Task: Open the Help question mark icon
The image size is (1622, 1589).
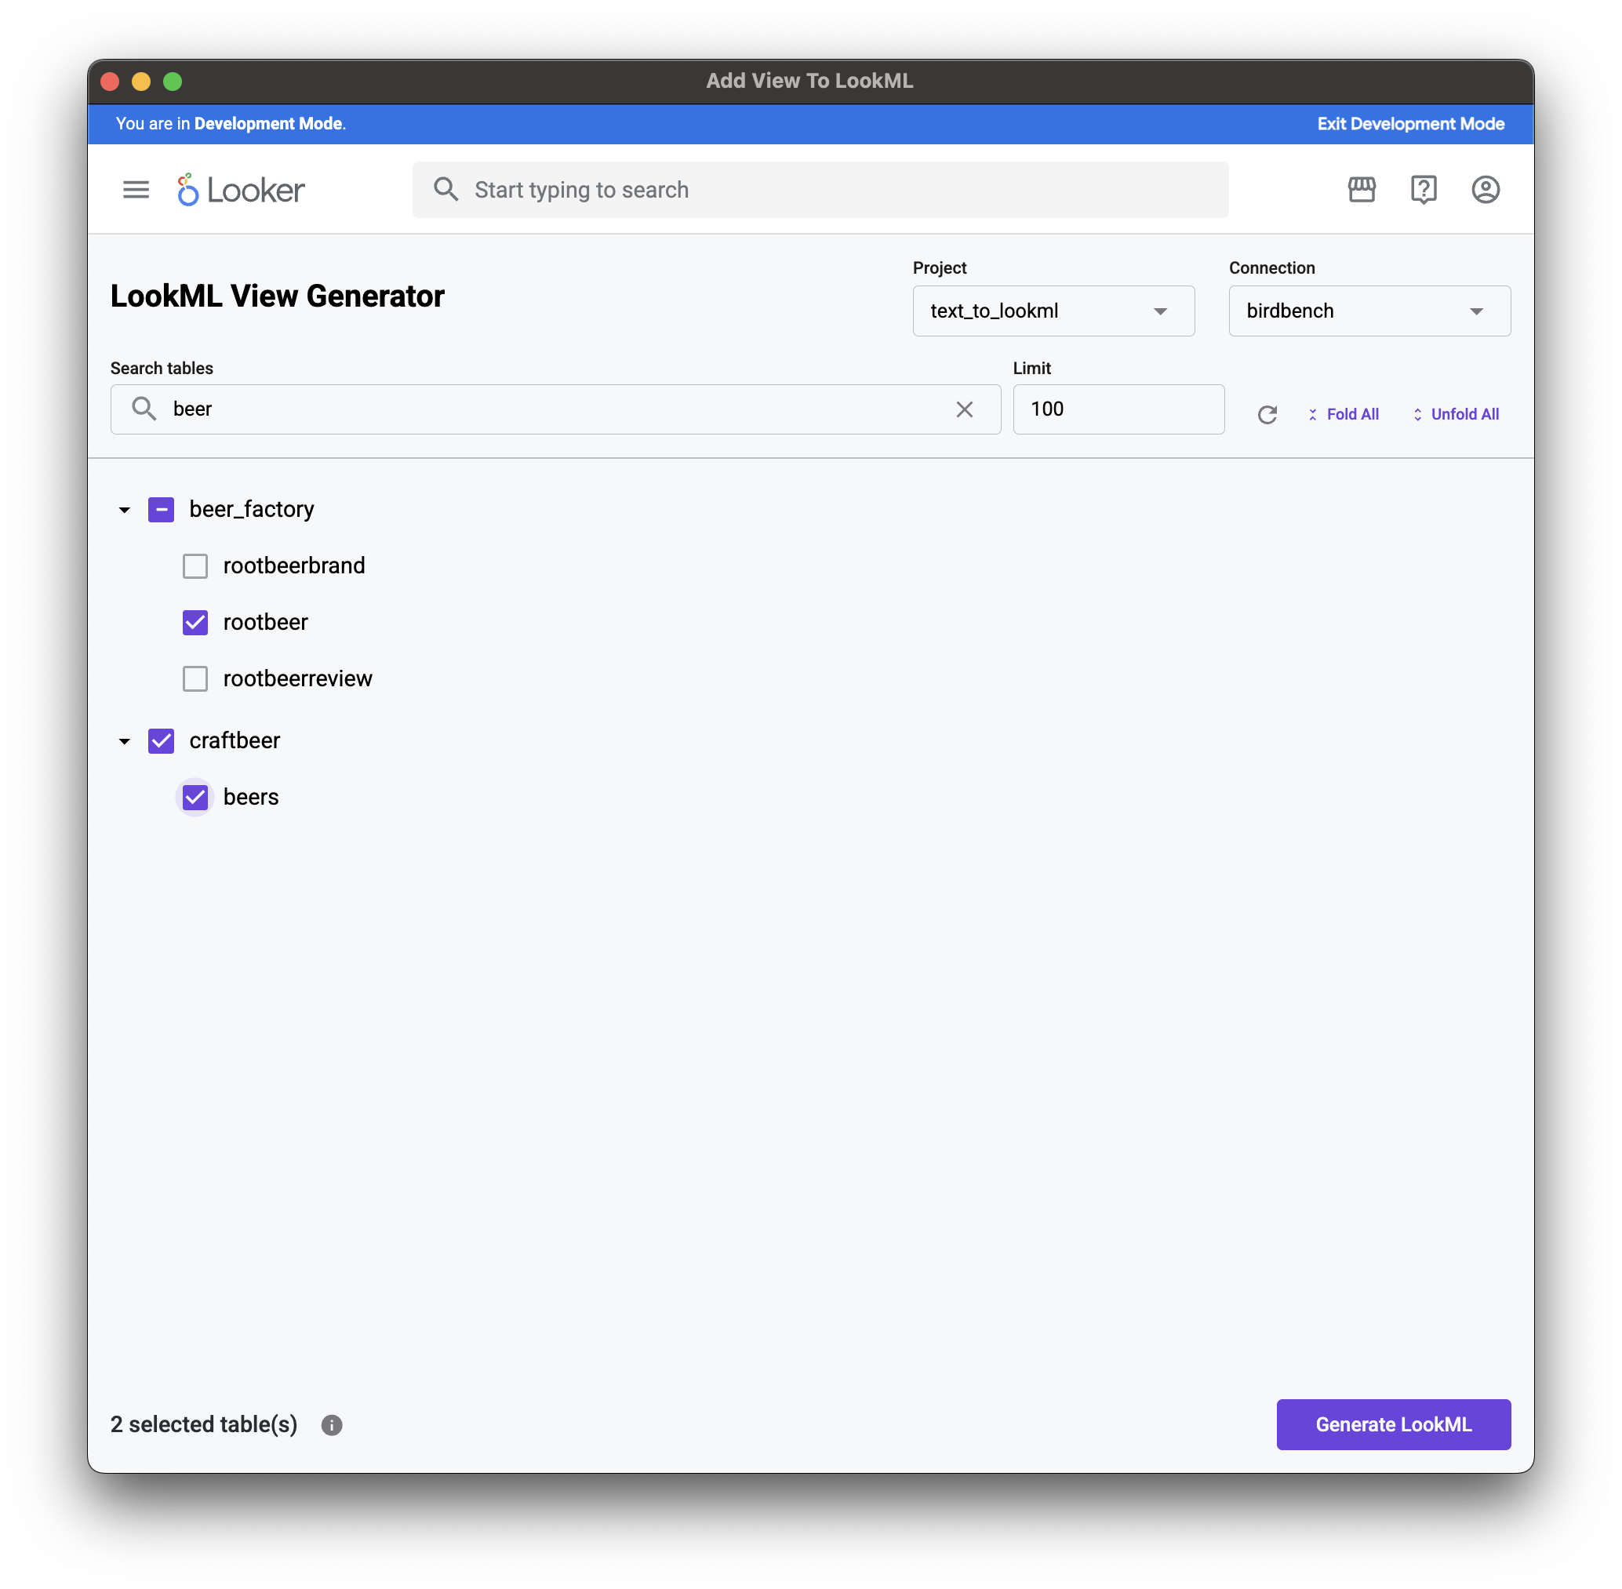Action: 1424,190
